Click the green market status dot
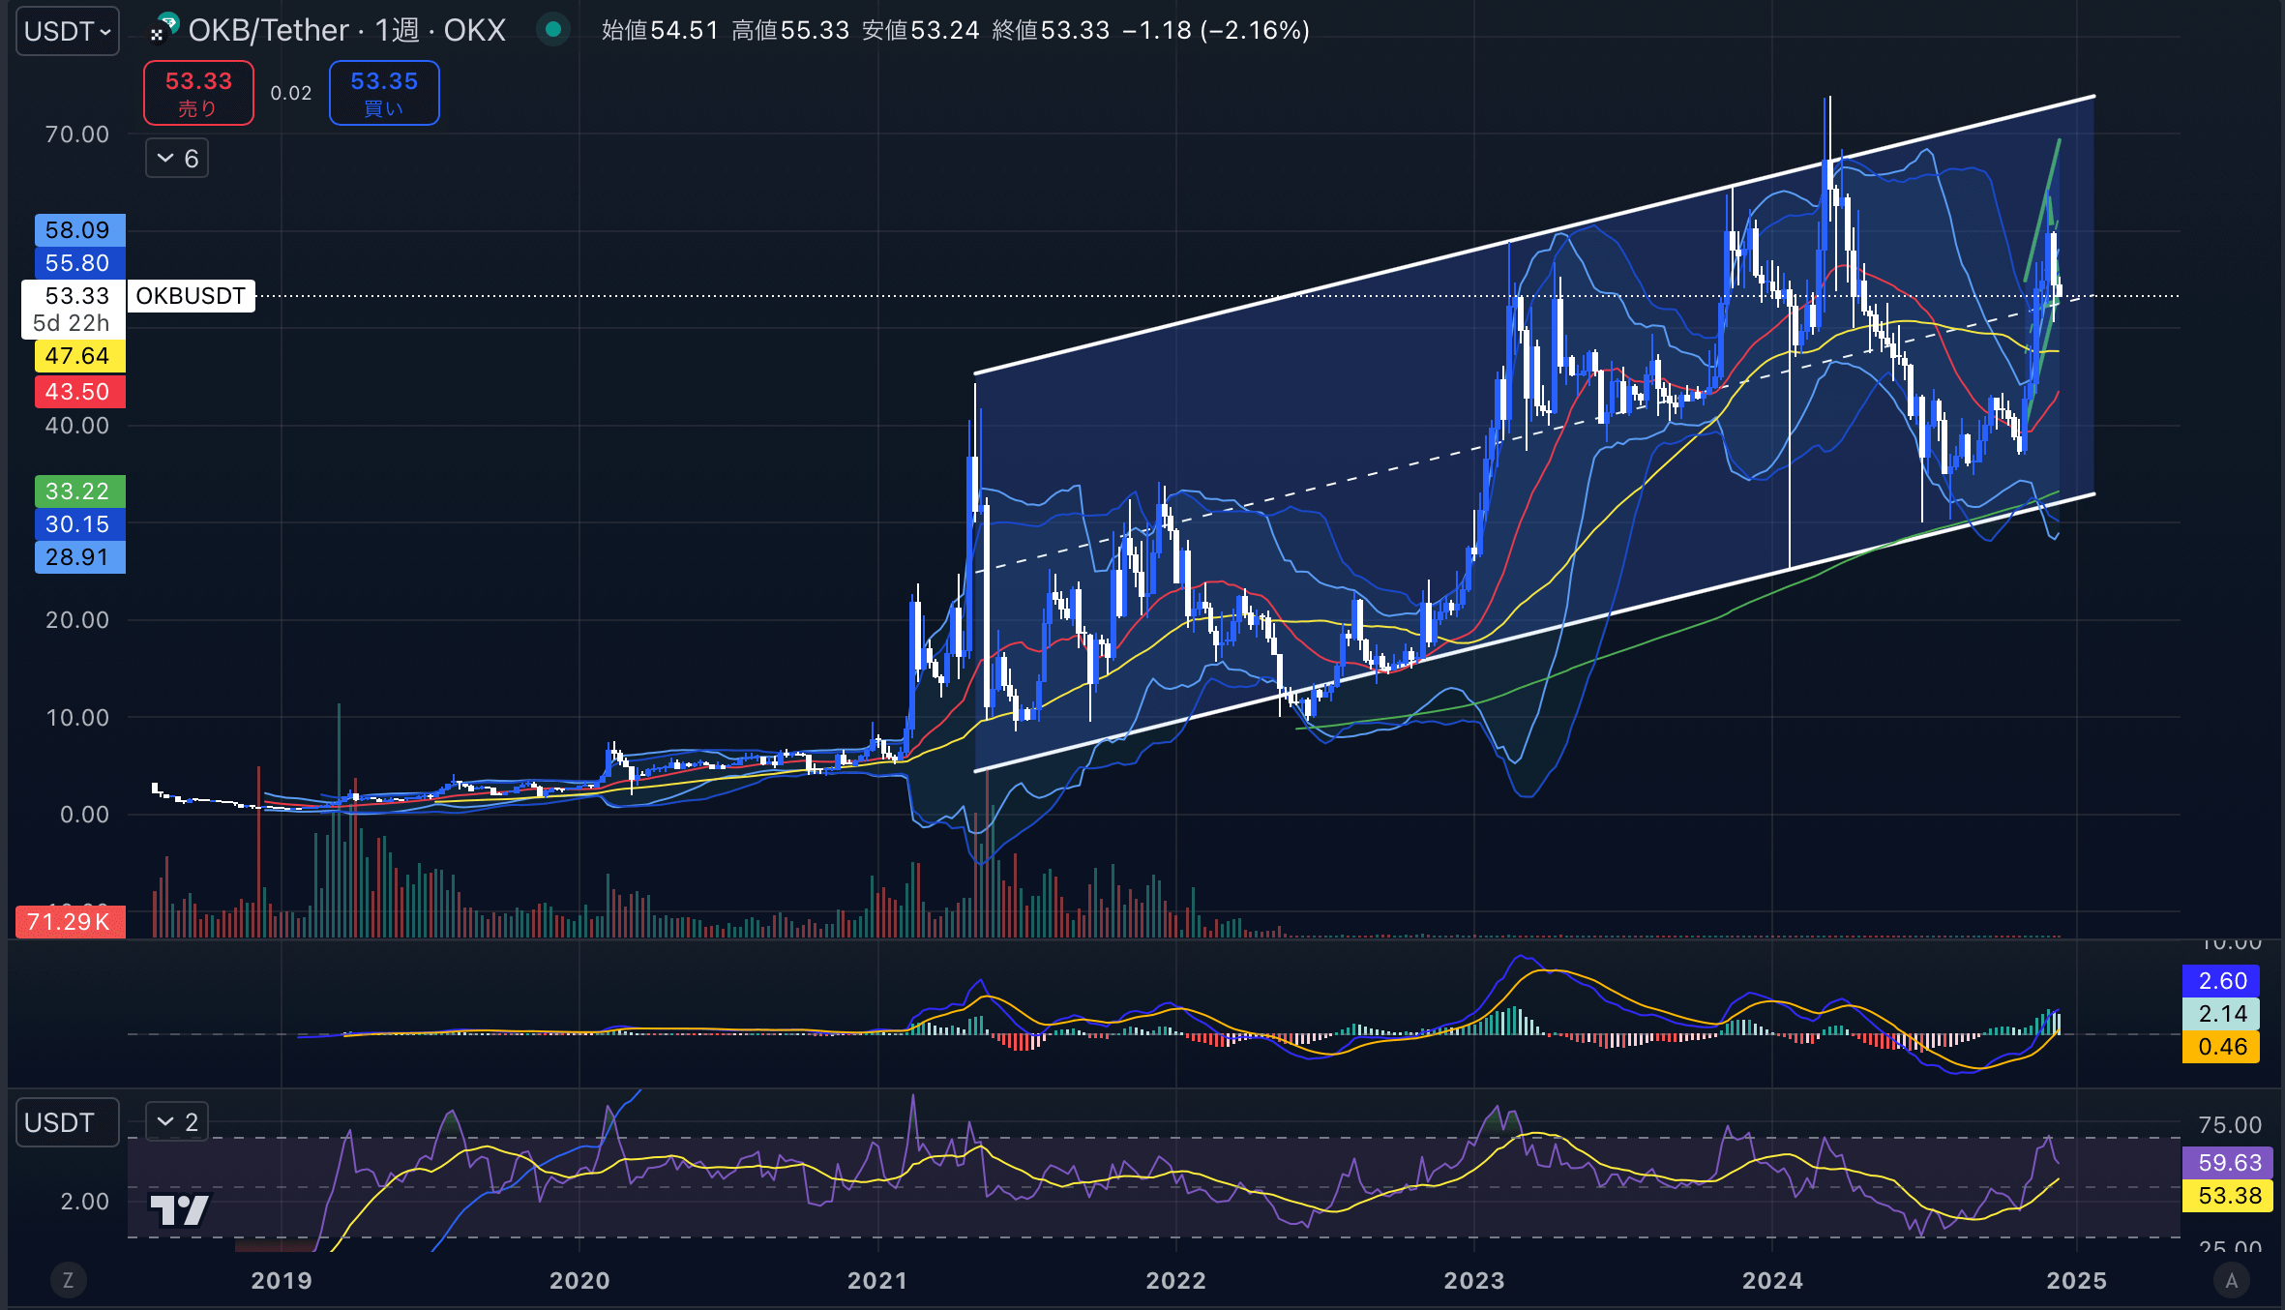Image resolution: width=2285 pixels, height=1310 pixels. [x=553, y=30]
